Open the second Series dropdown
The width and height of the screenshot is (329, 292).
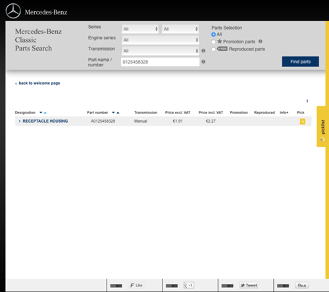click(180, 29)
